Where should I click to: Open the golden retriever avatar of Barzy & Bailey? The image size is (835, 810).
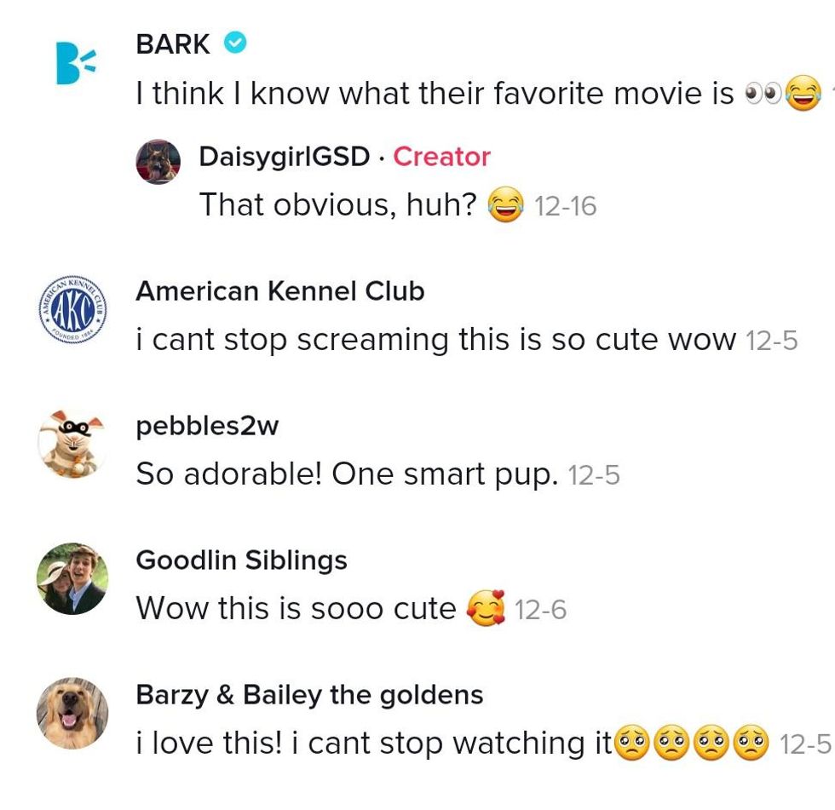[72, 713]
